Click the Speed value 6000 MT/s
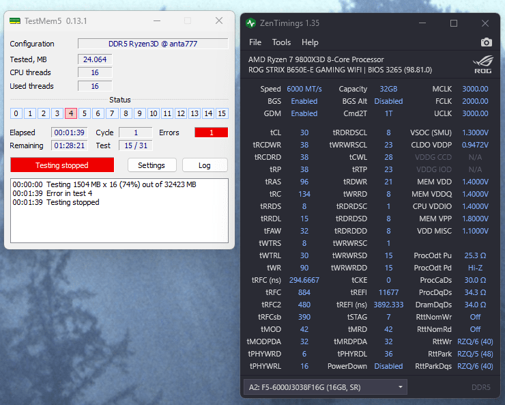505x405 pixels. click(304, 89)
